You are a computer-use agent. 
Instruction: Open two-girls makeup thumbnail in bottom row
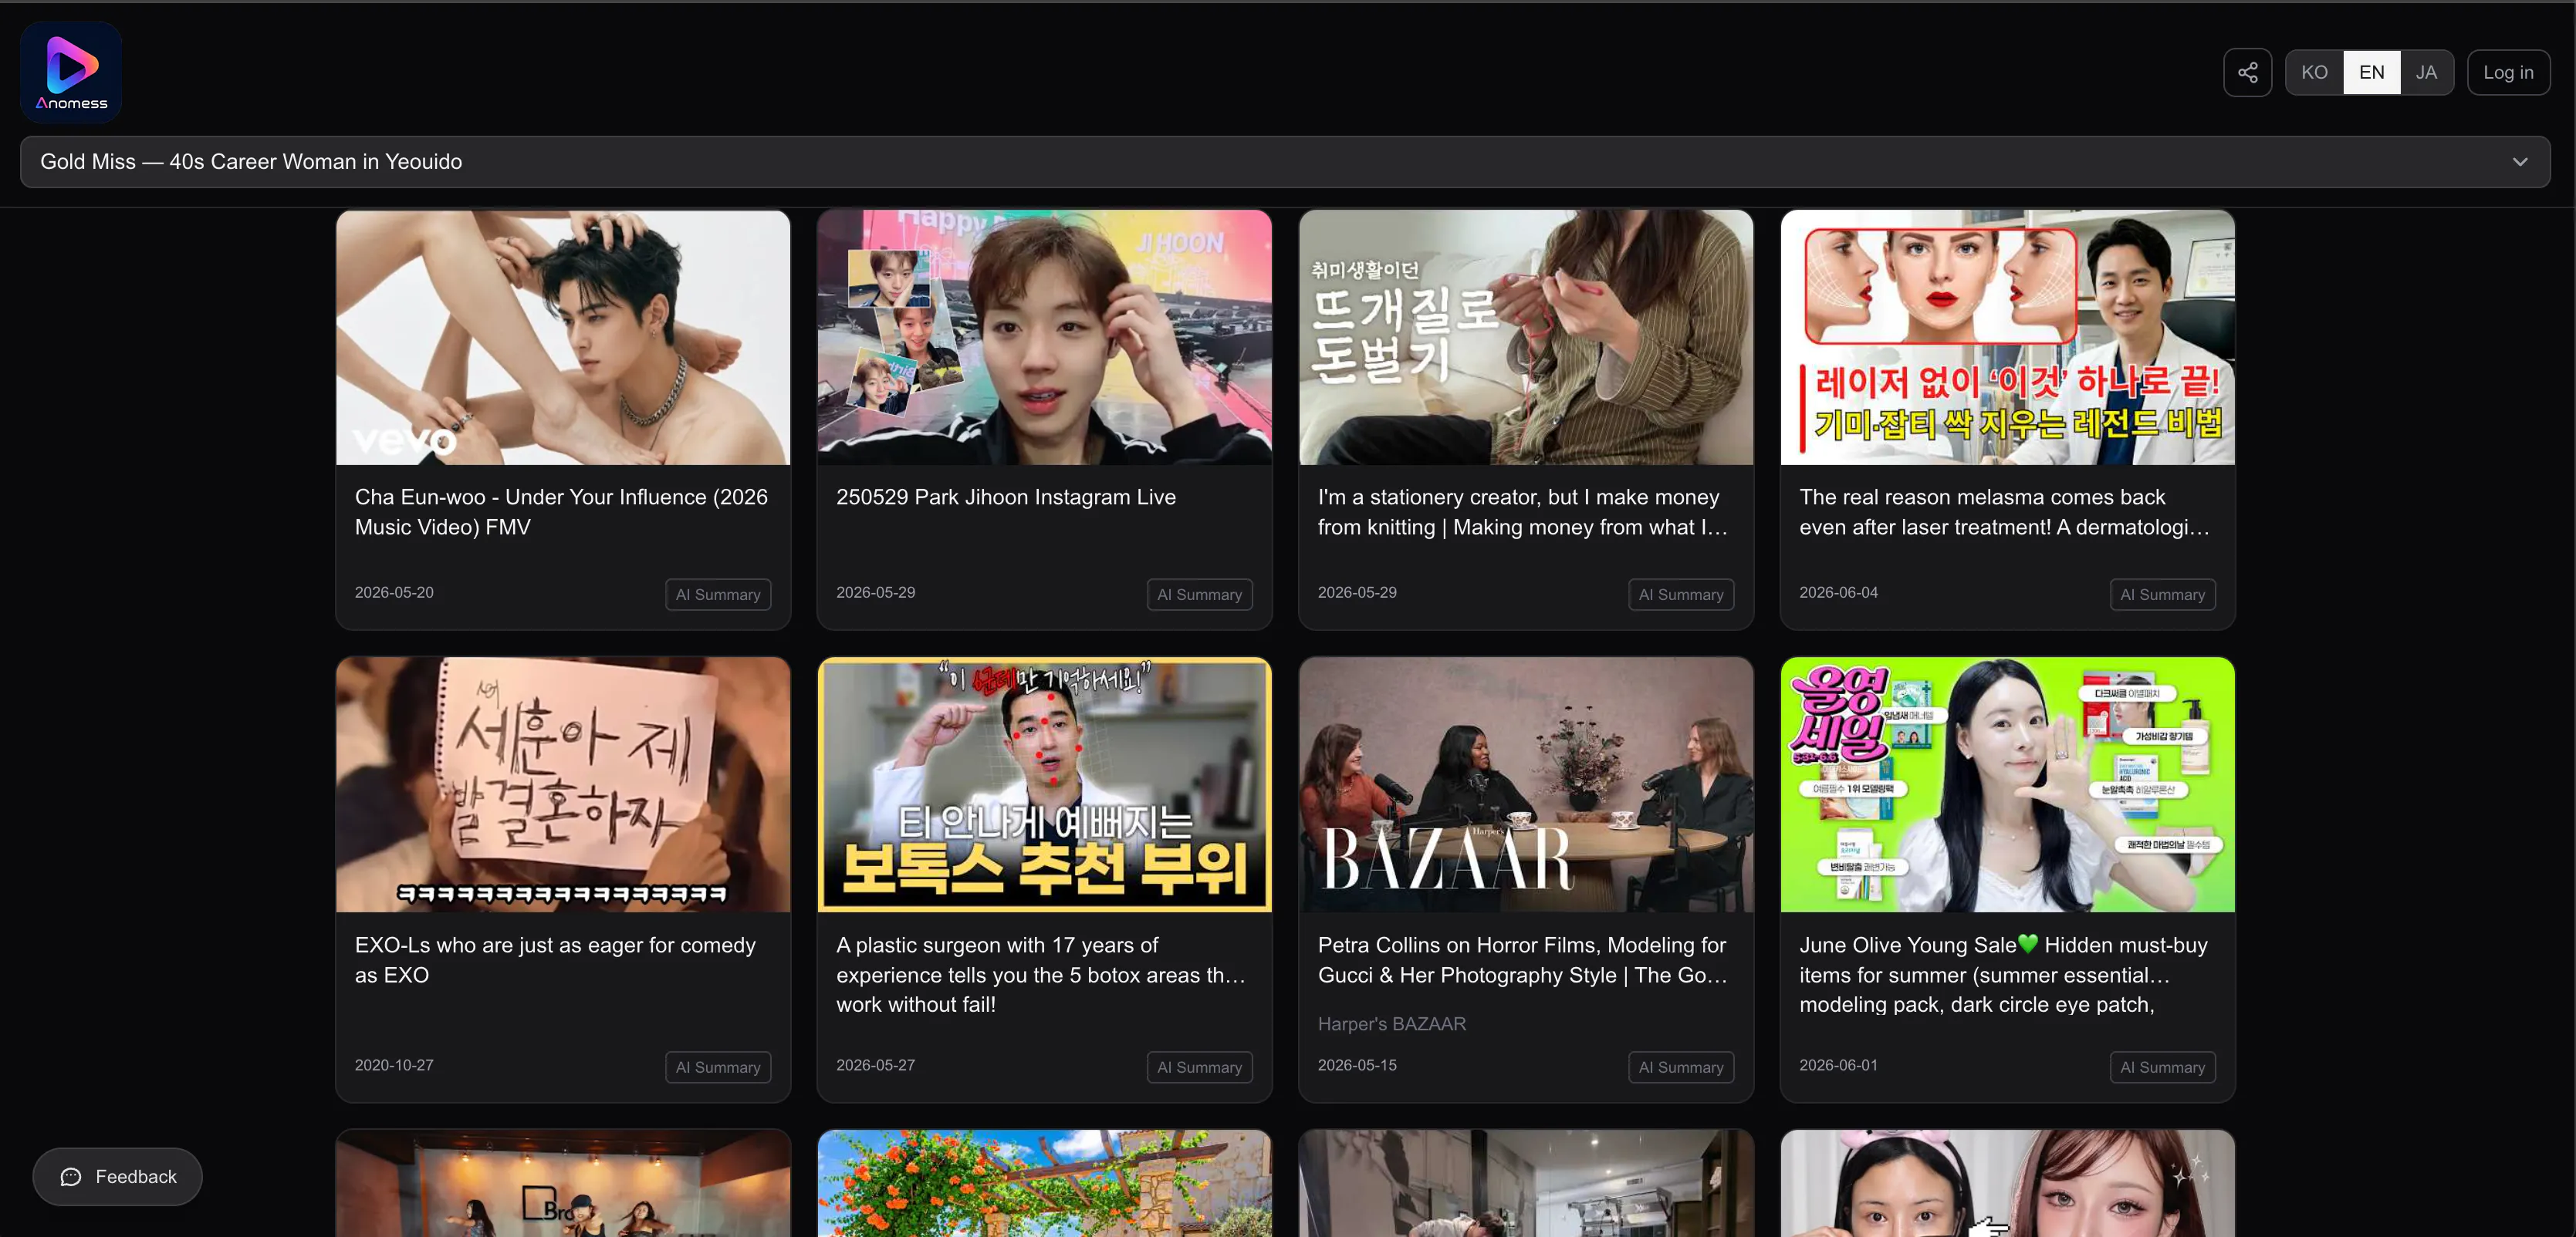(2007, 1183)
